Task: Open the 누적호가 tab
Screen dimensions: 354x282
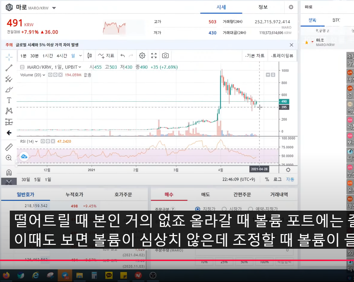Action: coord(74,194)
